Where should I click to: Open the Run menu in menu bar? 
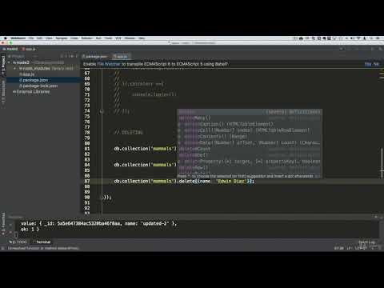pyautogui.click(x=98, y=38)
